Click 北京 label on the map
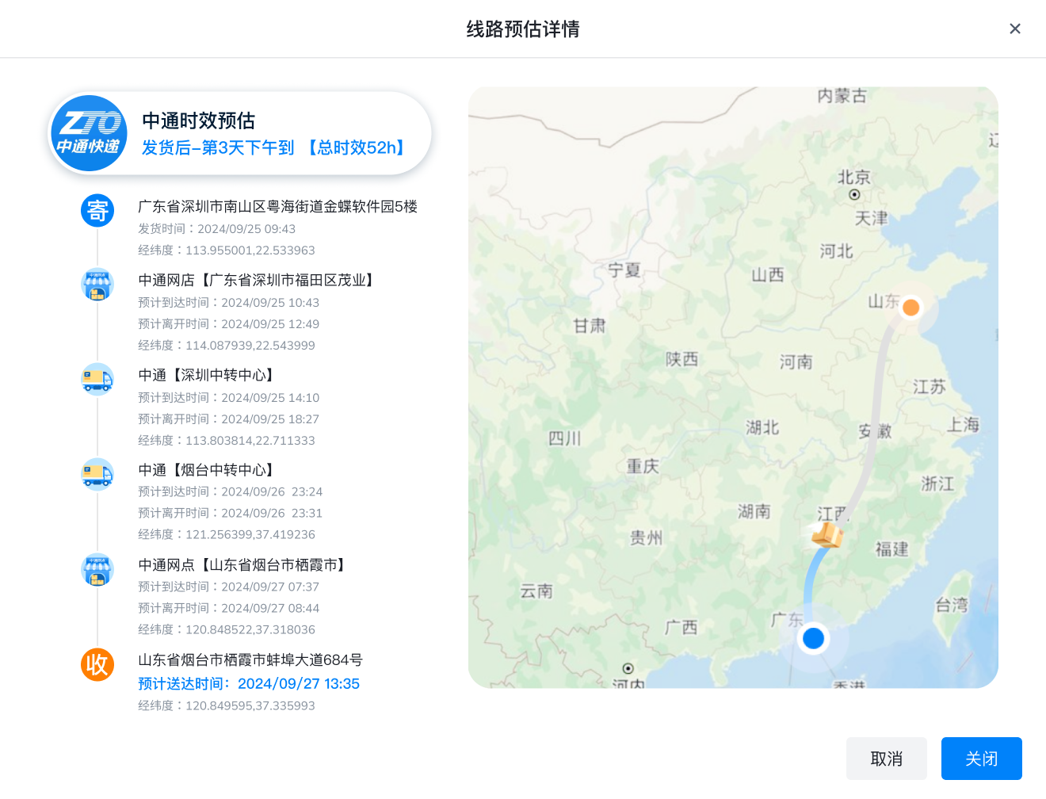Screen dimensions: 1046x799 [854, 177]
